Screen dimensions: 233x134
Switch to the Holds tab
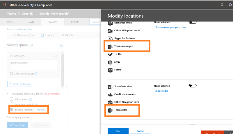[31, 22]
